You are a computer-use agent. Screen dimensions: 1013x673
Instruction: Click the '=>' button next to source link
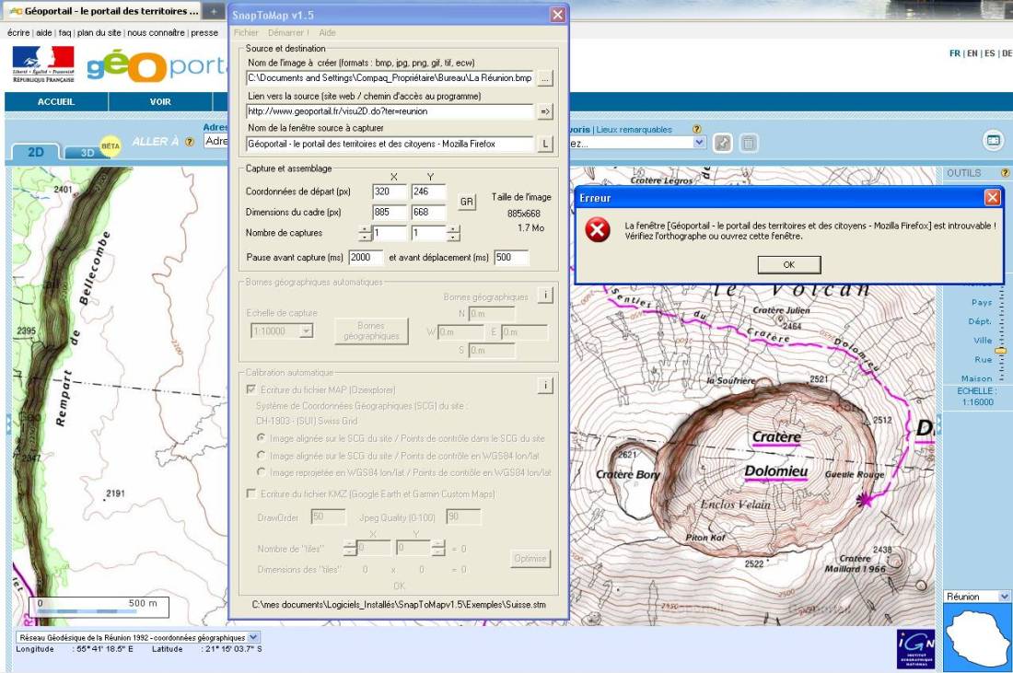(x=544, y=111)
